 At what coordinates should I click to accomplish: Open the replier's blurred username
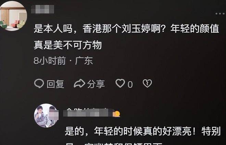88,112
